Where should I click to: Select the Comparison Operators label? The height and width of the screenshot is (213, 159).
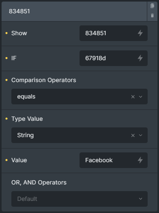(x=44, y=80)
